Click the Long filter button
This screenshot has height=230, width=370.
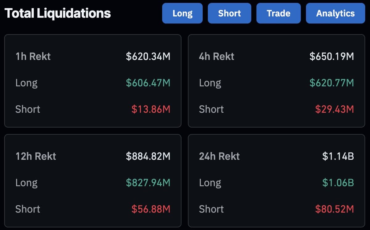(182, 13)
